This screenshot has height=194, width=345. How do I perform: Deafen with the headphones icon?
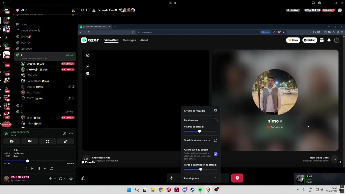pyautogui.click(x=61, y=179)
